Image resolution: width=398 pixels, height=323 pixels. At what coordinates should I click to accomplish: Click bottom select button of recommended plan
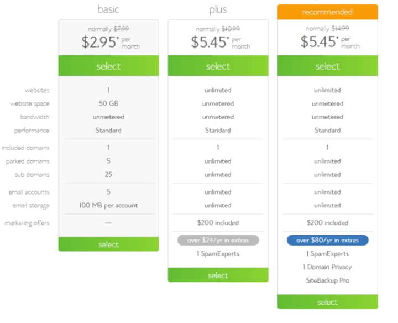coord(327,301)
